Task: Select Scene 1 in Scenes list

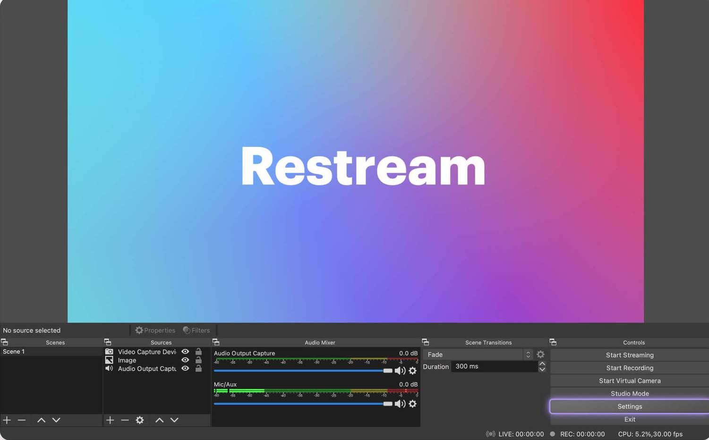Action: pos(51,352)
